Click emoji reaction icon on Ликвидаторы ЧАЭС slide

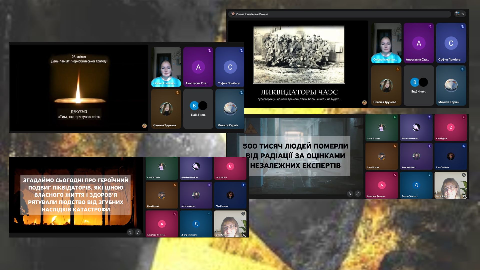tap(364, 102)
